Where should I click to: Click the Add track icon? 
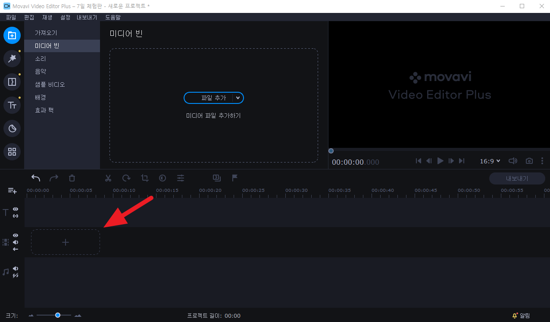tap(12, 191)
